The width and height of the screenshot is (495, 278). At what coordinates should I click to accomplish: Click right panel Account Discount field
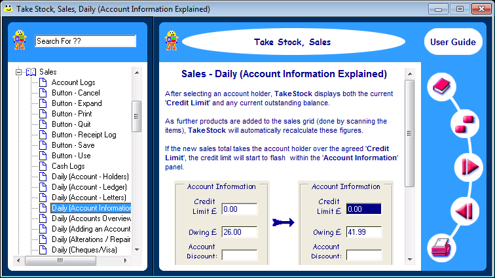[x=363, y=255]
